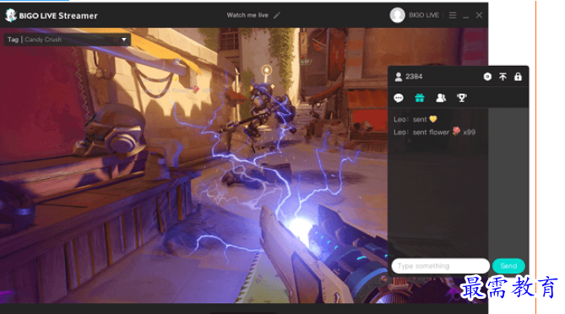This screenshot has height=314, width=565.
Task: Click the BIGO LIVE account name
Action: [424, 15]
